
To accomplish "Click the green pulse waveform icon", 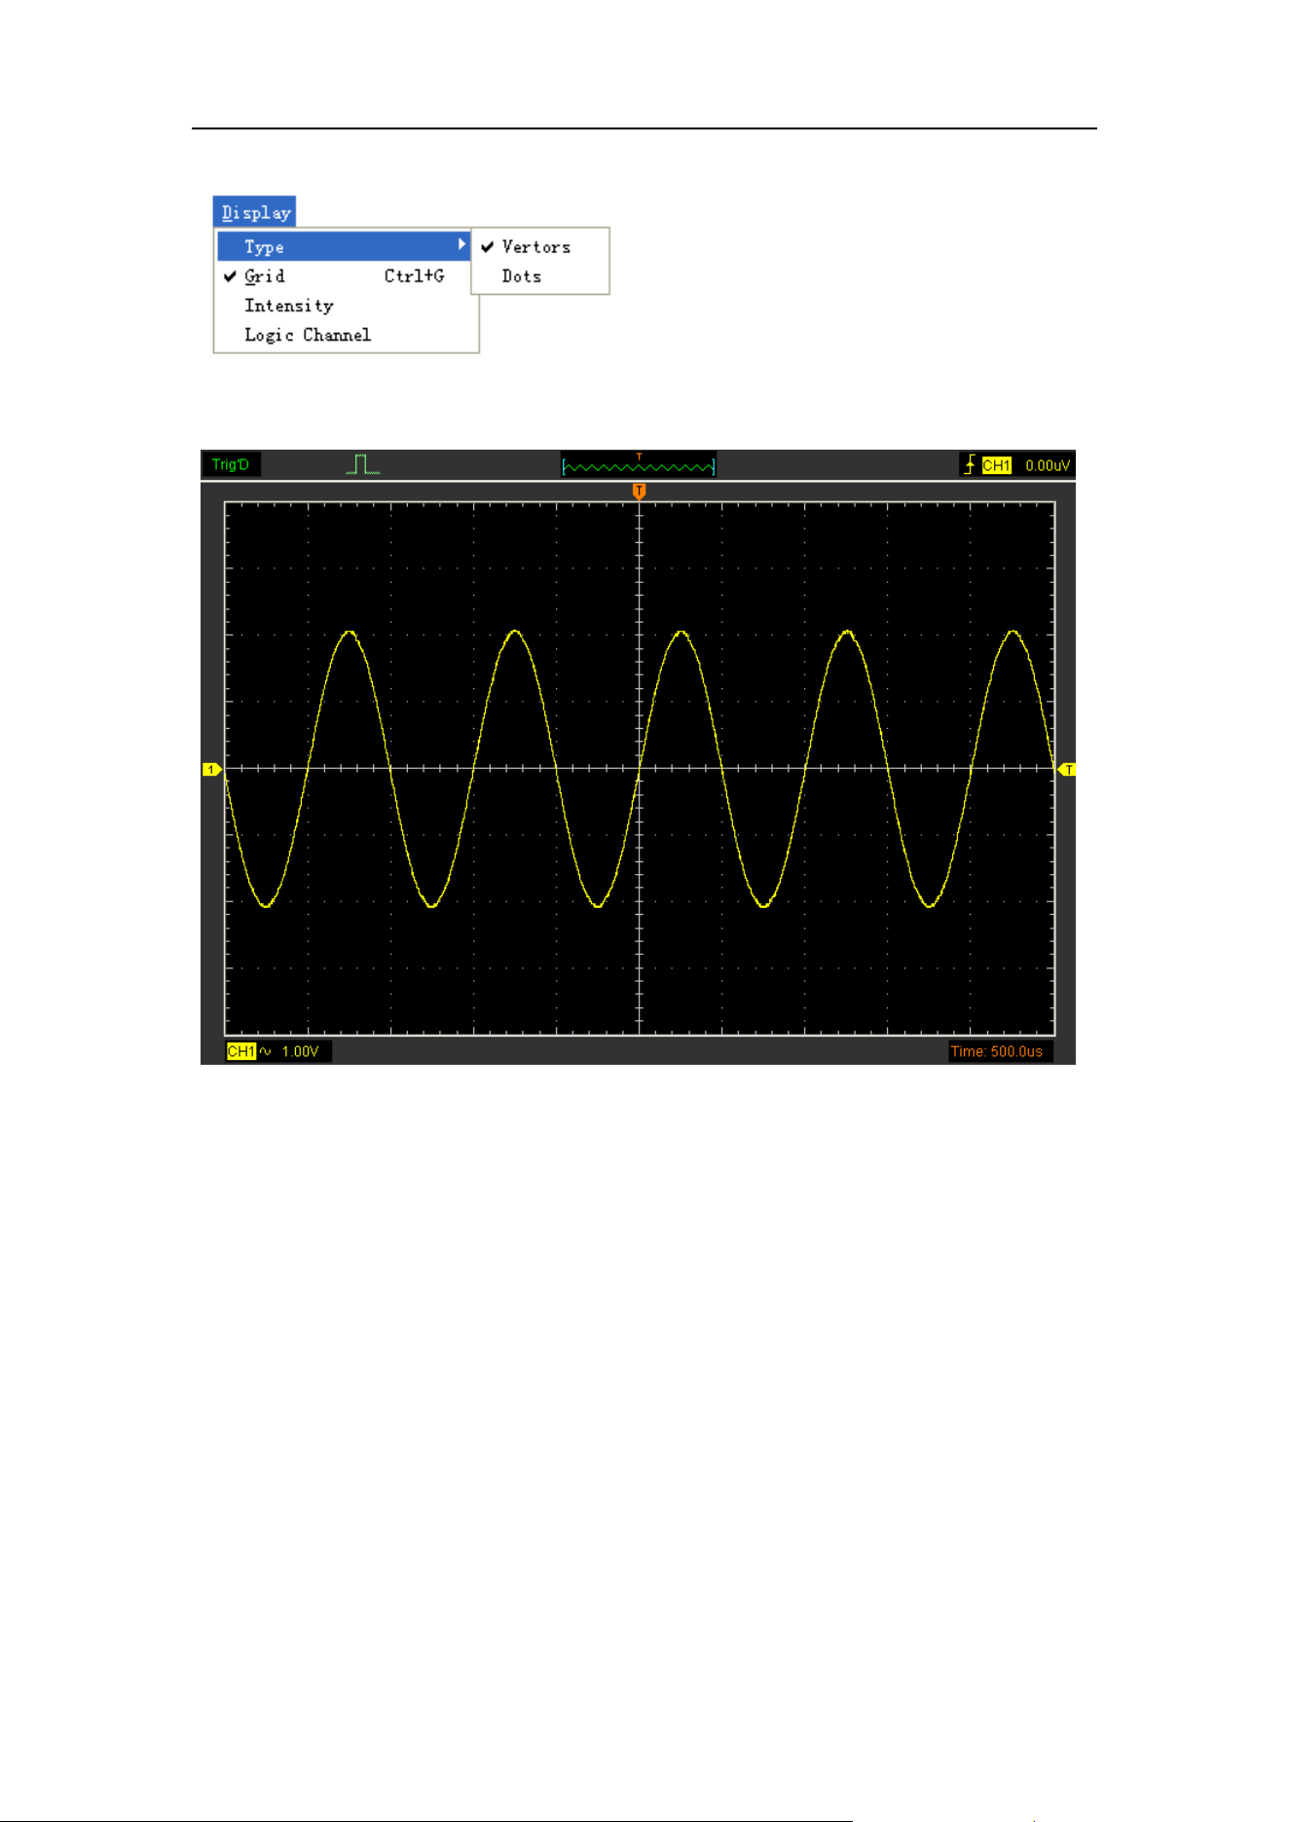I will [x=362, y=464].
